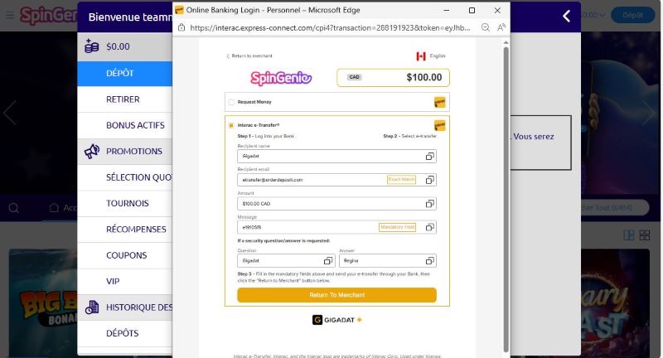Switch to four-tile grid layout view

[645, 235]
